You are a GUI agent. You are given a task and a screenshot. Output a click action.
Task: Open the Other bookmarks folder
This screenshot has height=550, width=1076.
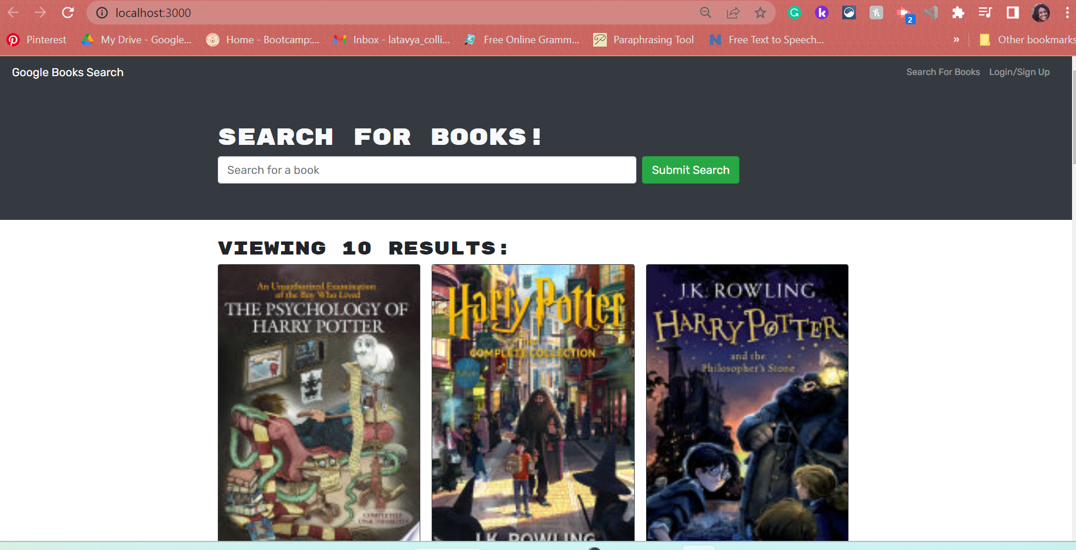(x=1027, y=40)
